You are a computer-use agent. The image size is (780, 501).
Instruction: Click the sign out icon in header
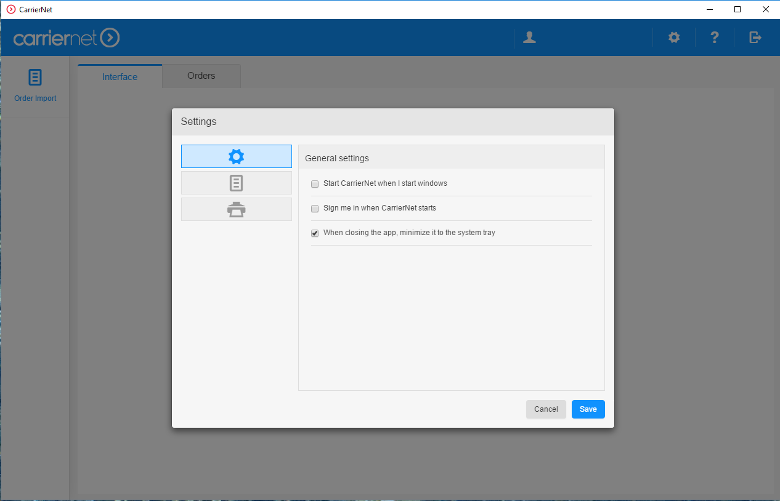755,38
